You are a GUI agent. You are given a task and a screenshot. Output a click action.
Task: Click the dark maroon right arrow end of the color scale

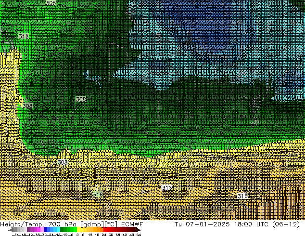[138, 230]
